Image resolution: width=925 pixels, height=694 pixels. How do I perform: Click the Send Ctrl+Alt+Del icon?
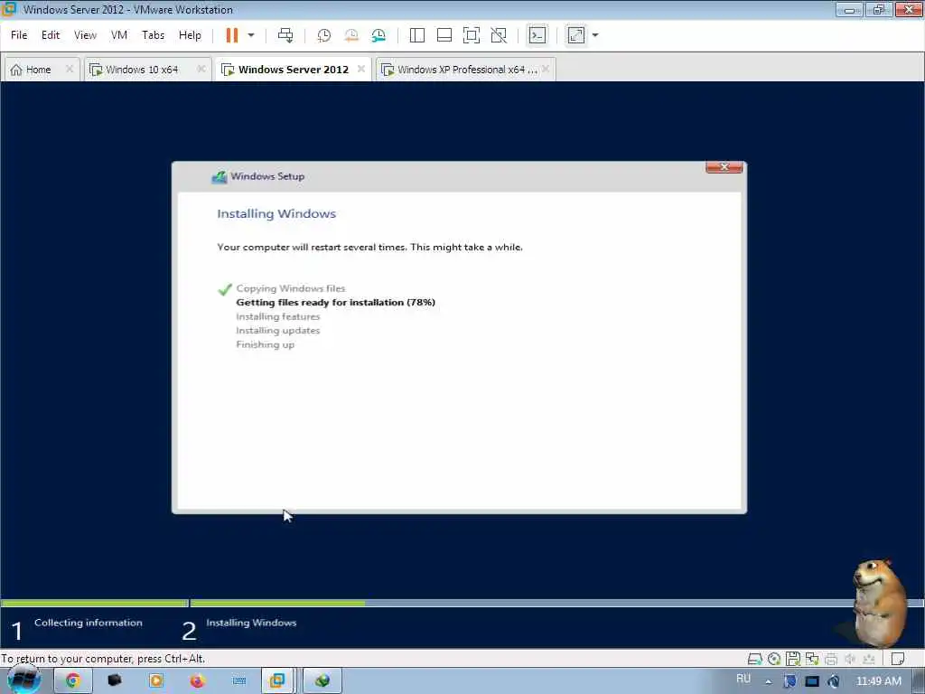(285, 35)
